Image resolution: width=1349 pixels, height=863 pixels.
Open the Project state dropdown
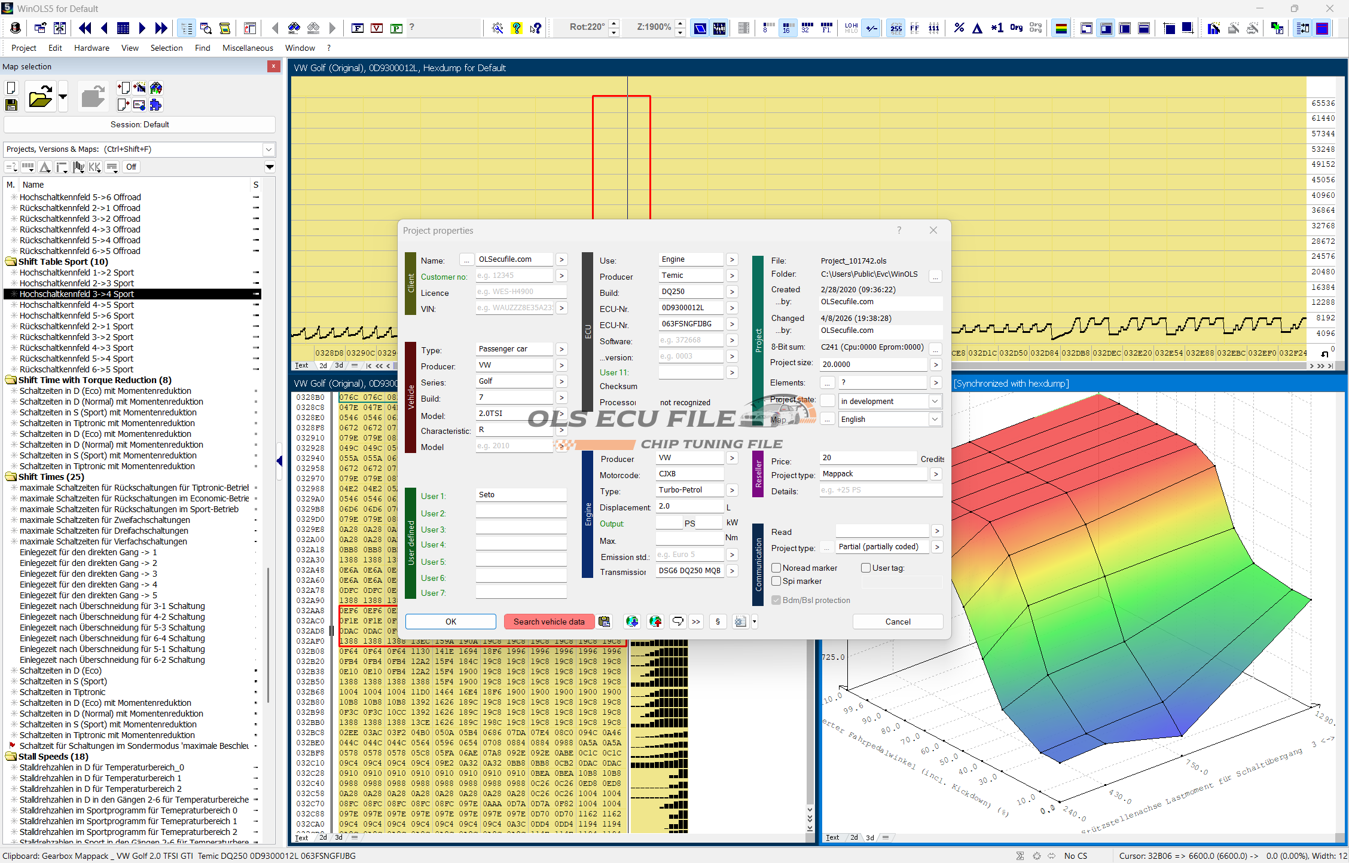tap(935, 402)
